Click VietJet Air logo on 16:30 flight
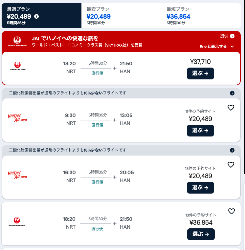Image resolution: width=245 pixels, height=250 pixels. pos(17,175)
